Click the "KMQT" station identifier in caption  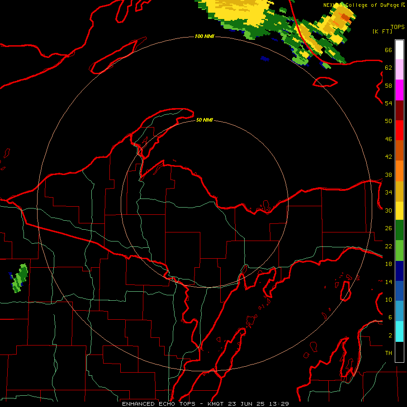[216, 404]
